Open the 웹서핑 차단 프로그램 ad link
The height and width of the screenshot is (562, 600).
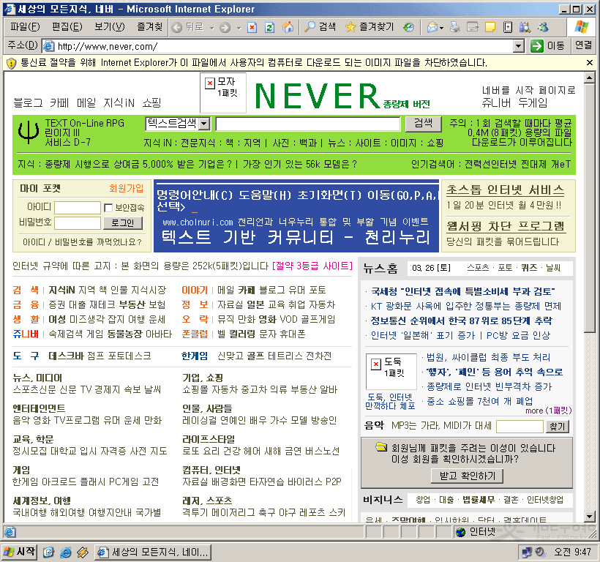point(505,227)
